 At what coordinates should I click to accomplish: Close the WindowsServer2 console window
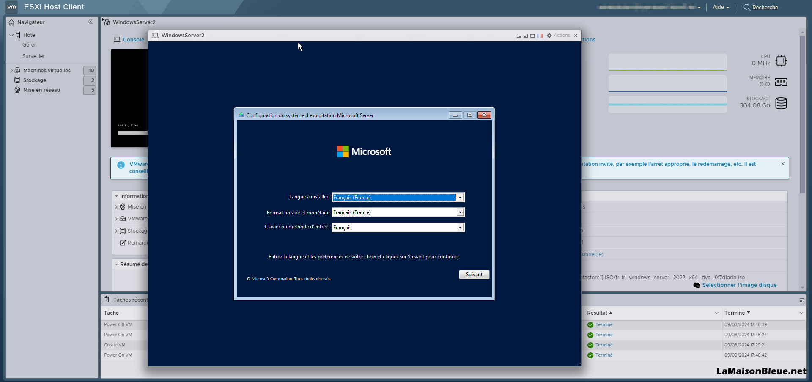576,36
